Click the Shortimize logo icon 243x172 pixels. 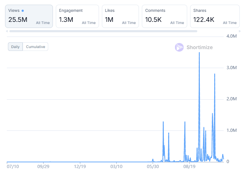[x=179, y=47]
